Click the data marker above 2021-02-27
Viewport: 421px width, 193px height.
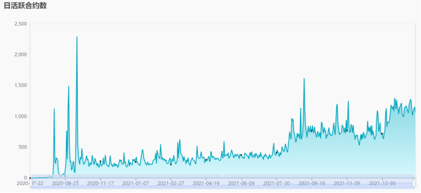click(171, 165)
